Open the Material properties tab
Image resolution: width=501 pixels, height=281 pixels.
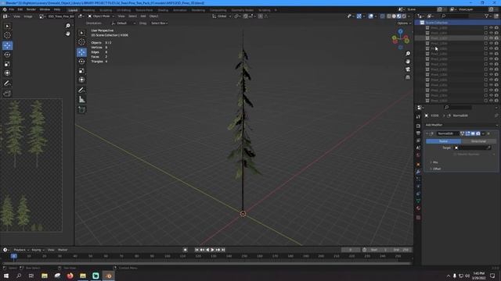pyautogui.click(x=418, y=208)
